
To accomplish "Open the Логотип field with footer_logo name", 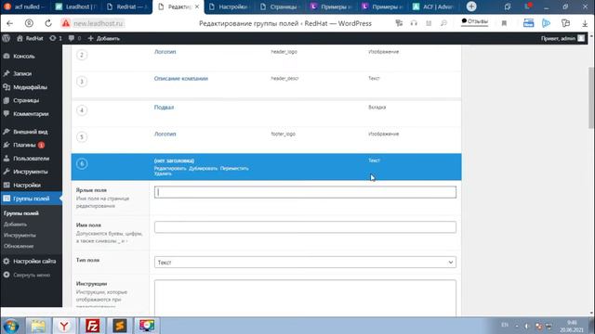I will click(165, 134).
